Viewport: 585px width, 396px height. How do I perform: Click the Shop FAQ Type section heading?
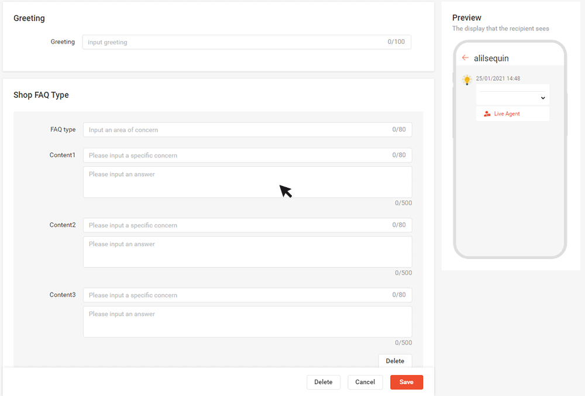pos(41,95)
